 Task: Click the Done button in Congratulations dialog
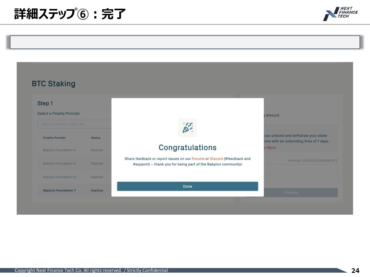[x=188, y=186]
